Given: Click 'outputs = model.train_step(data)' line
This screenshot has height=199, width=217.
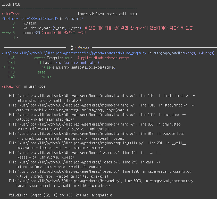Looking at the screenshot, I should coord(45,119).
